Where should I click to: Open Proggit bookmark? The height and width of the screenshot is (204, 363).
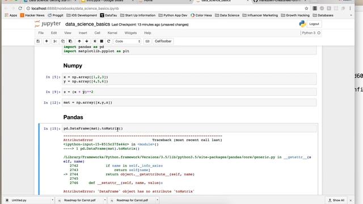pyautogui.click(x=56, y=15)
